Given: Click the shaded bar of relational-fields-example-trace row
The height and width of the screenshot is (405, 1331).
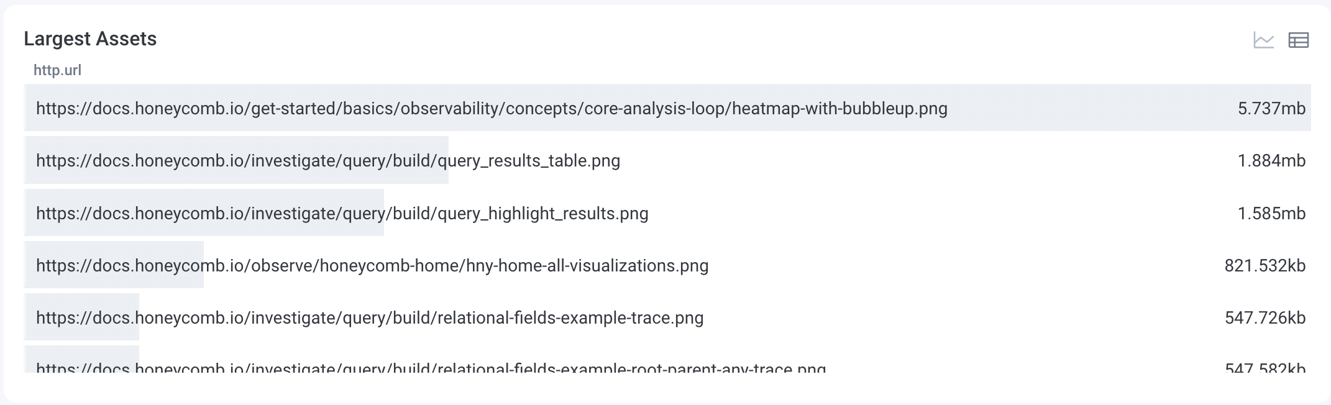Looking at the screenshot, I should pyautogui.click(x=81, y=333).
